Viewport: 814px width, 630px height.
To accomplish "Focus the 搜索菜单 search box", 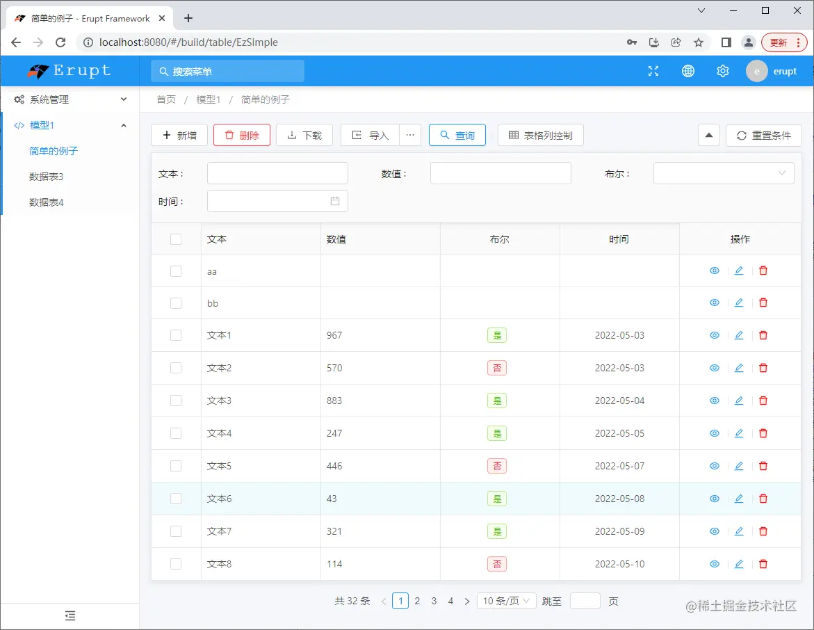I will (227, 71).
